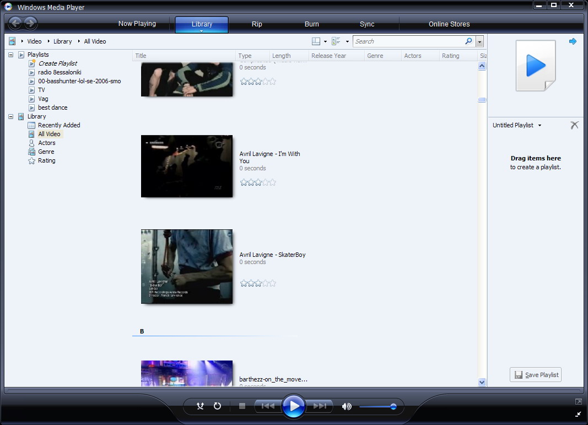
Task: Turn shuffle on
Action: (x=200, y=406)
